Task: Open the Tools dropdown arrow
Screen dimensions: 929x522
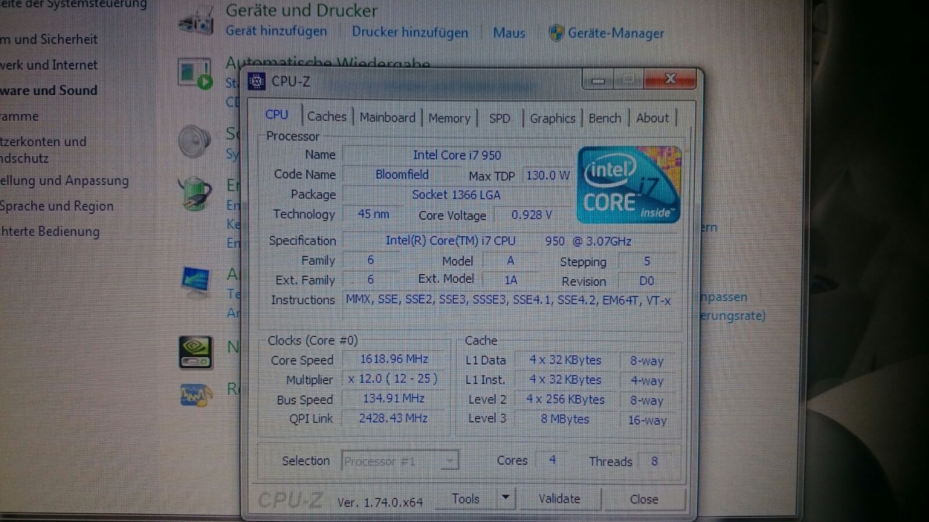Action: pyautogui.click(x=505, y=498)
